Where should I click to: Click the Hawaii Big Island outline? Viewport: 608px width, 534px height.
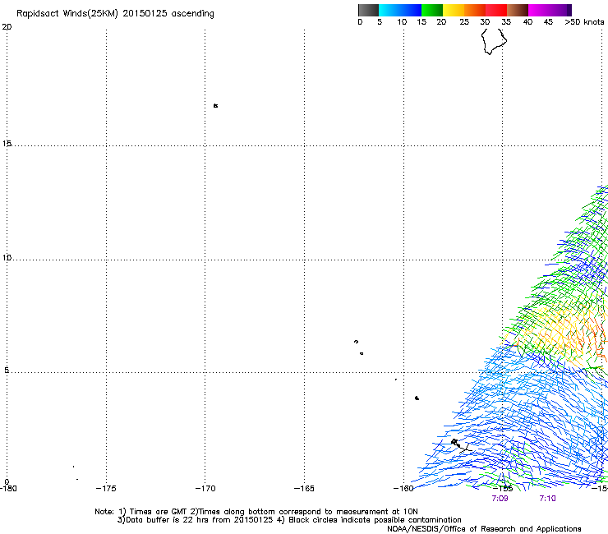[x=494, y=42]
